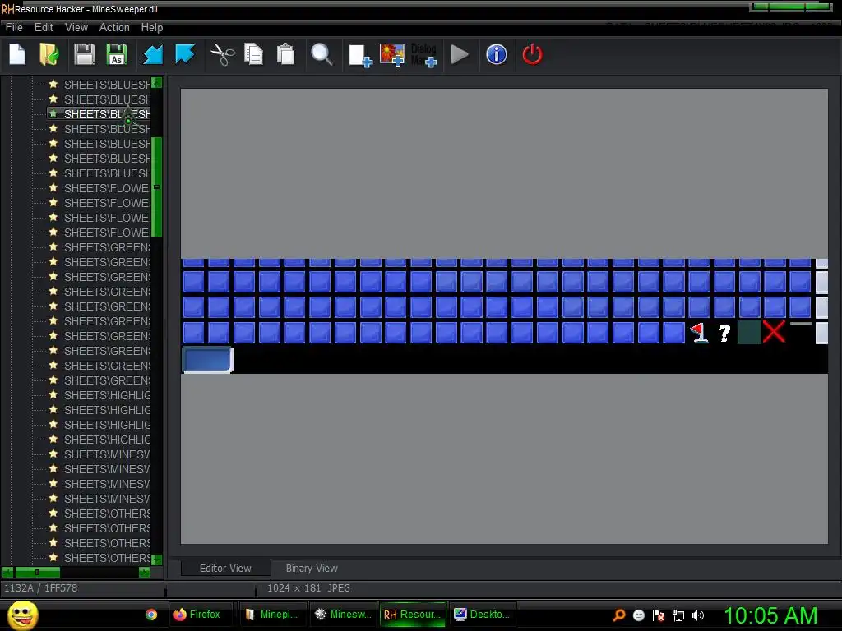Open the File menu

[x=14, y=27]
